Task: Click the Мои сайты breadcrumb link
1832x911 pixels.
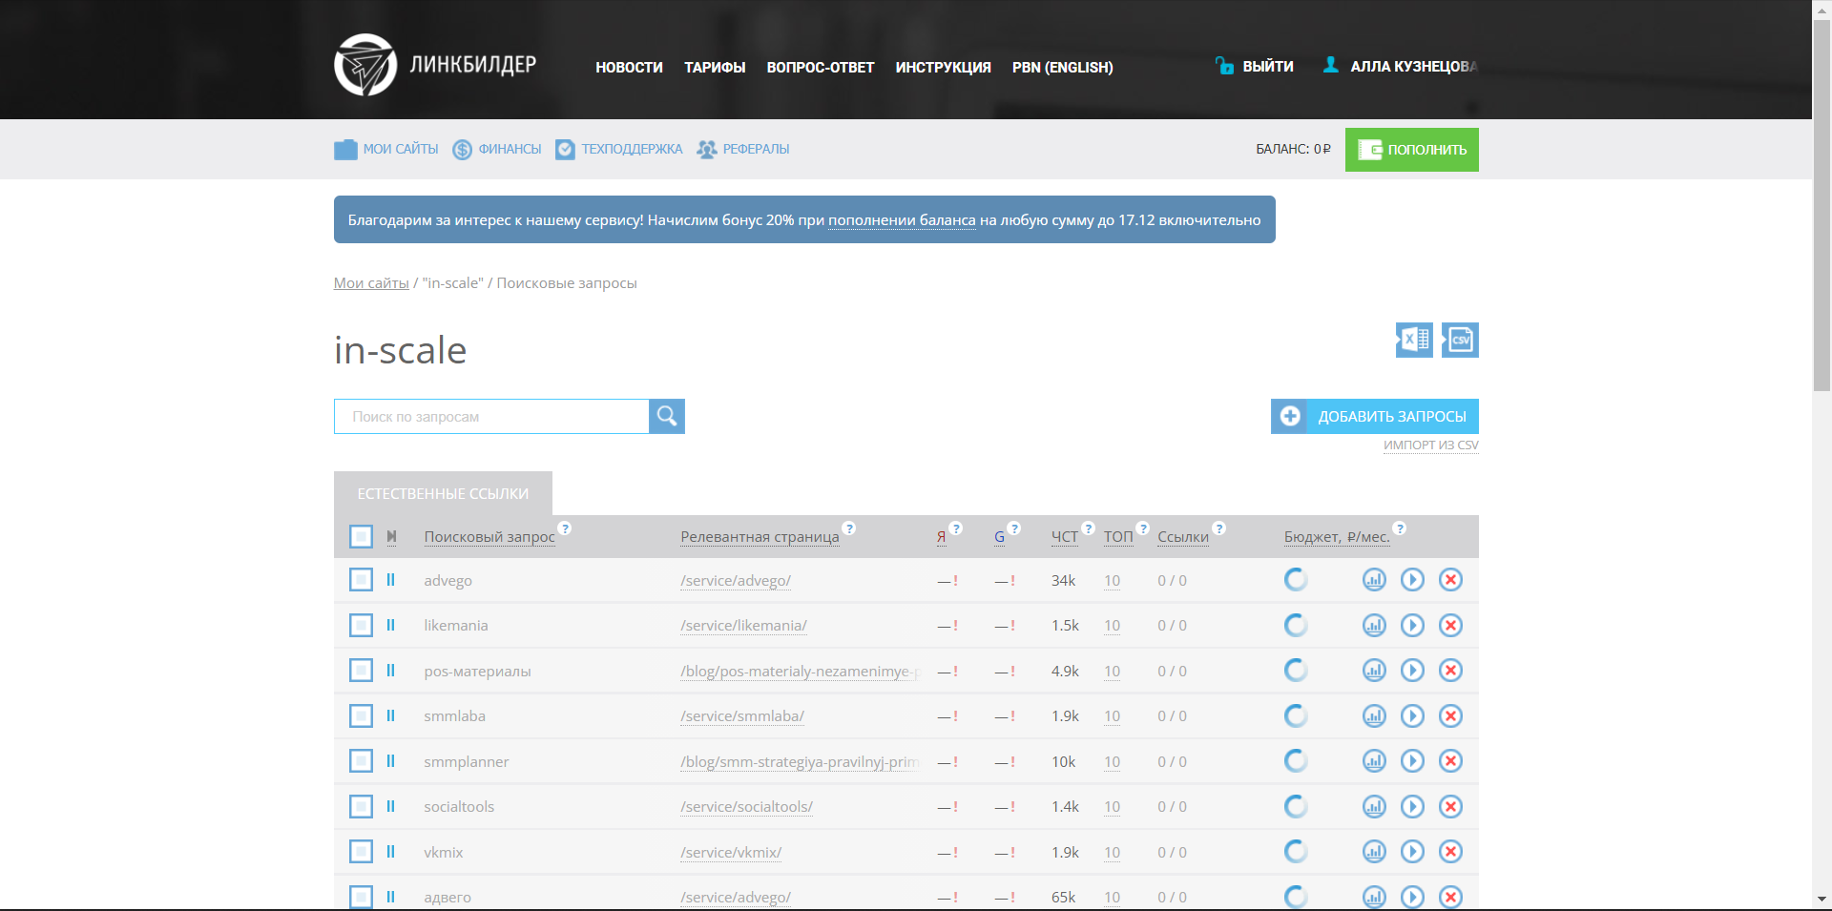Action: click(371, 283)
